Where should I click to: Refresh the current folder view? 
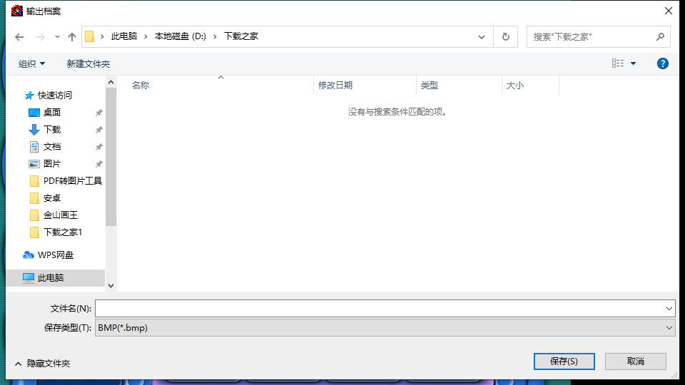click(505, 36)
